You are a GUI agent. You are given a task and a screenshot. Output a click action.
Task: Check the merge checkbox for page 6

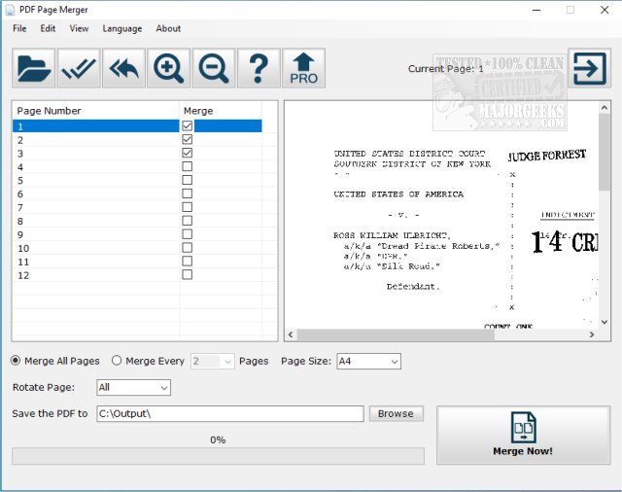188,193
